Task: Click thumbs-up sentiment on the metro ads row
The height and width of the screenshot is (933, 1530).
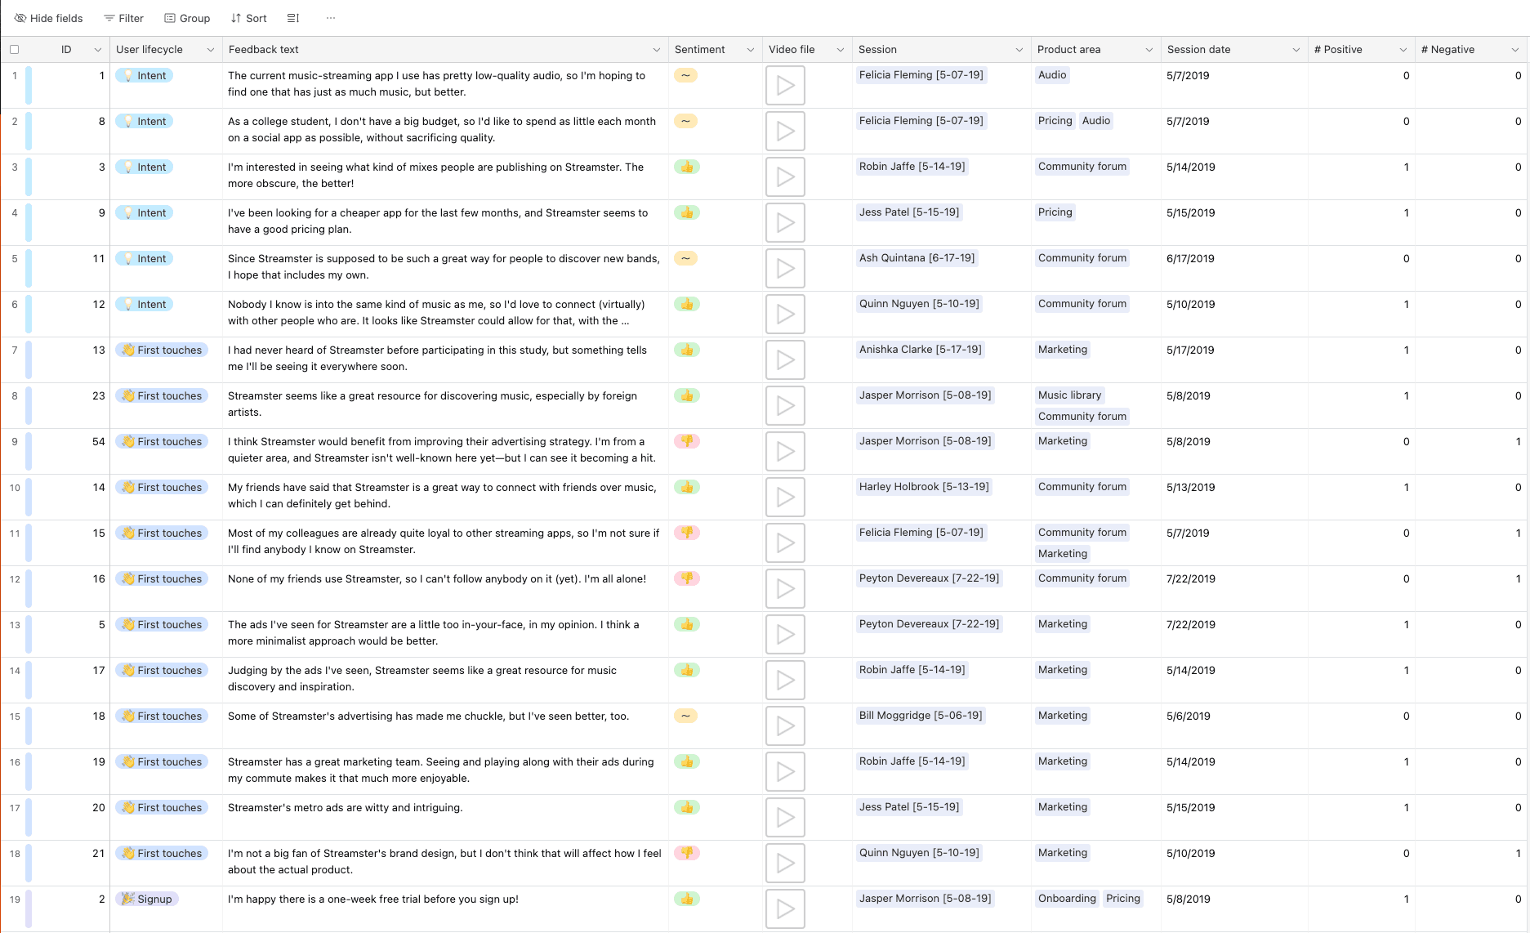Action: tap(687, 807)
